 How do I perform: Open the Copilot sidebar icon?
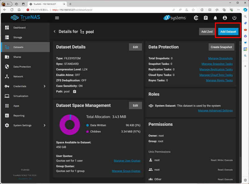245,10
